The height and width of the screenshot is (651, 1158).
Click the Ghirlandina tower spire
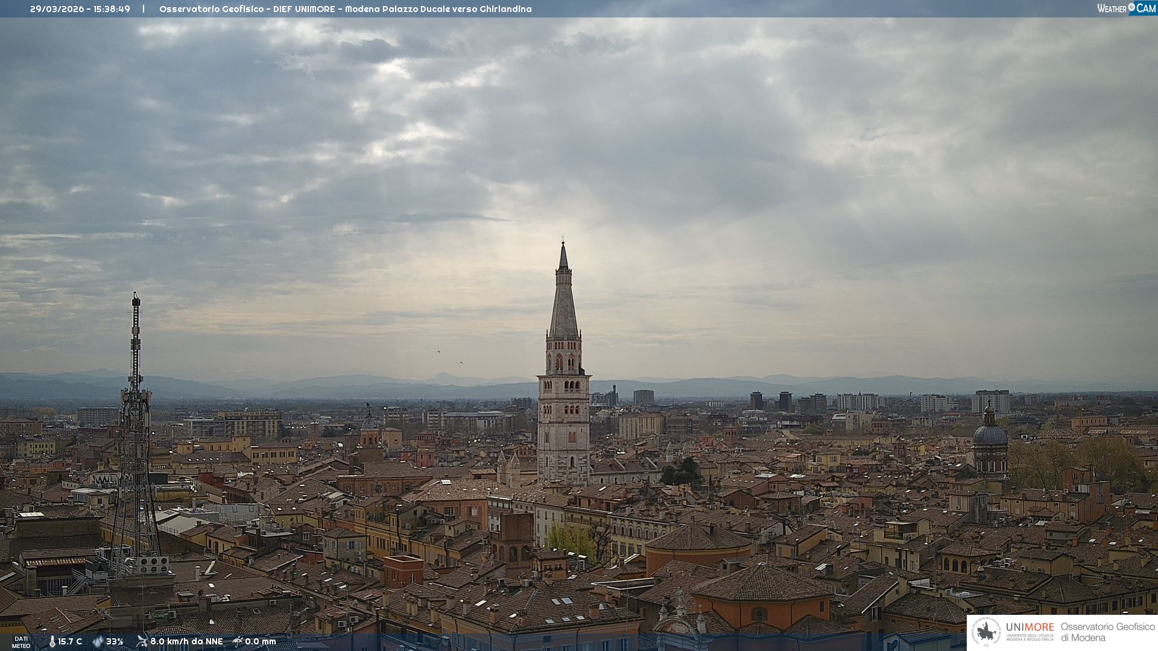563,301
